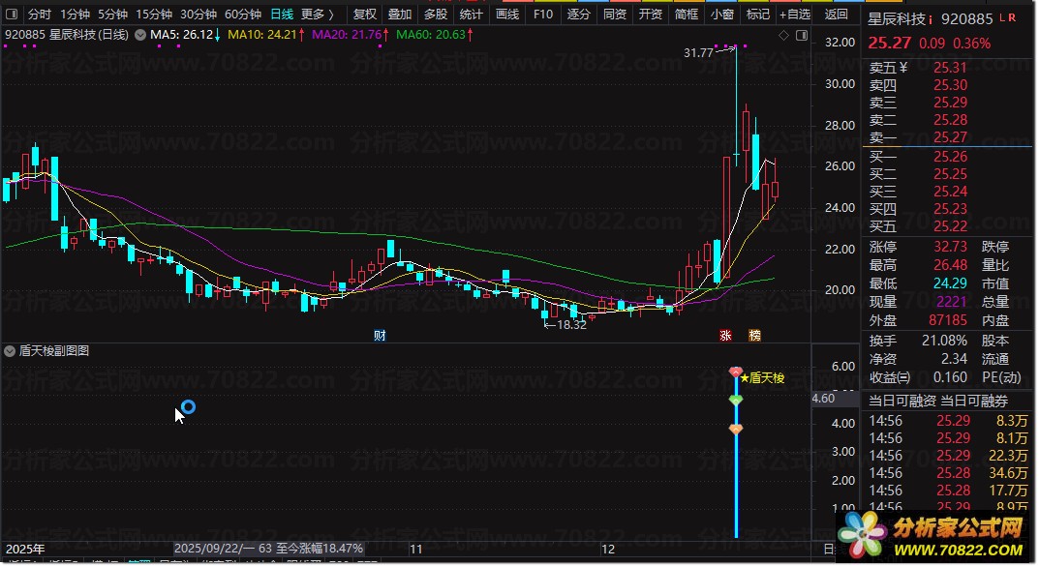The image size is (1039, 566).
Task: Switch to 分时 intraday chart
Action: coord(40,14)
